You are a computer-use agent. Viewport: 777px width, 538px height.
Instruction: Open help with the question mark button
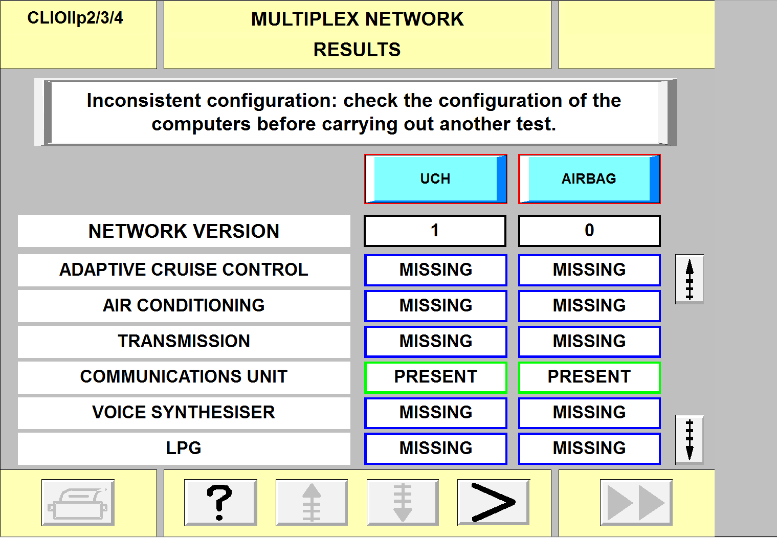click(220, 502)
